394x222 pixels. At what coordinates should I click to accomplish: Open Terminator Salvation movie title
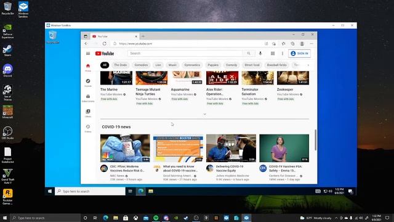[250, 92]
